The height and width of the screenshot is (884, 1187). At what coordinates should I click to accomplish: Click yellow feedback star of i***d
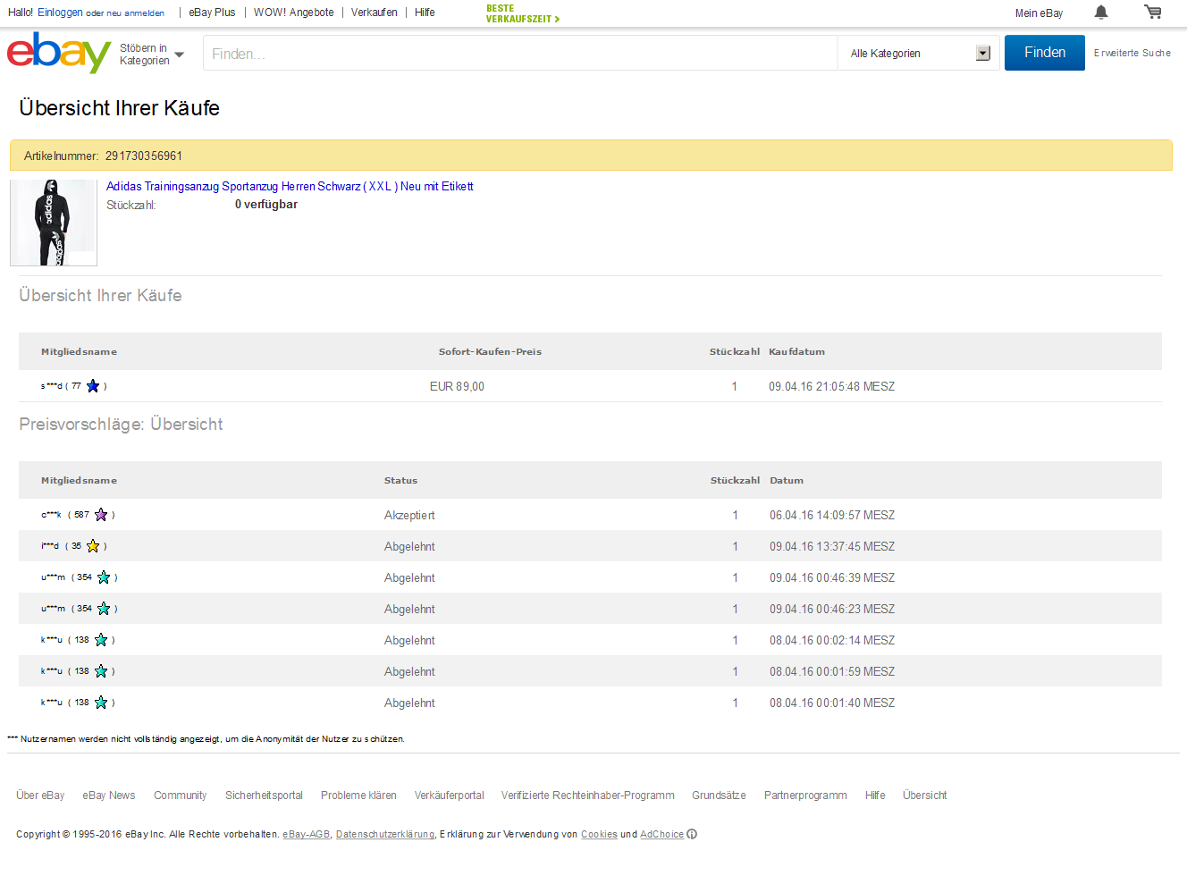93,546
